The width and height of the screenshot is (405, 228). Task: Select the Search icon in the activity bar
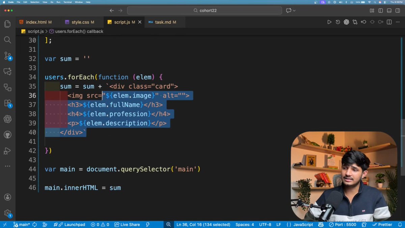click(x=7, y=40)
